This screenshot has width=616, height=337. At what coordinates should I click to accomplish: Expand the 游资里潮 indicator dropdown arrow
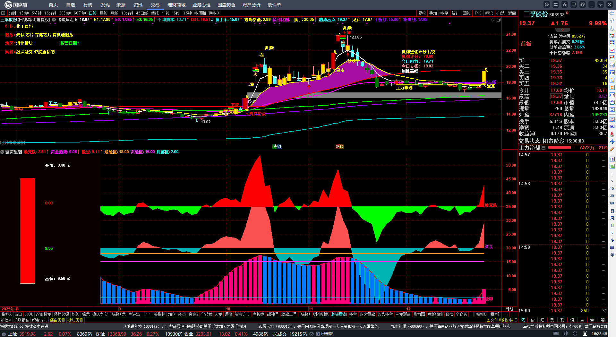point(2,152)
